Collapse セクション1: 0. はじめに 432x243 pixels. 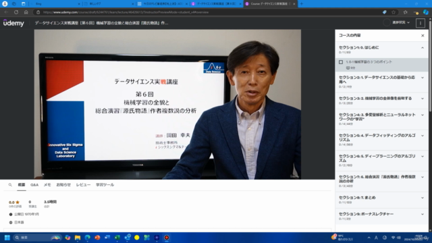pos(423,48)
